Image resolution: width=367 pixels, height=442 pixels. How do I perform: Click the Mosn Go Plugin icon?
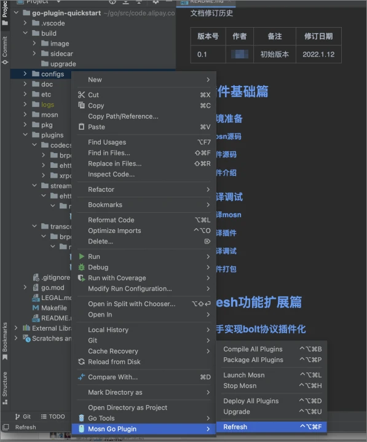(x=82, y=428)
